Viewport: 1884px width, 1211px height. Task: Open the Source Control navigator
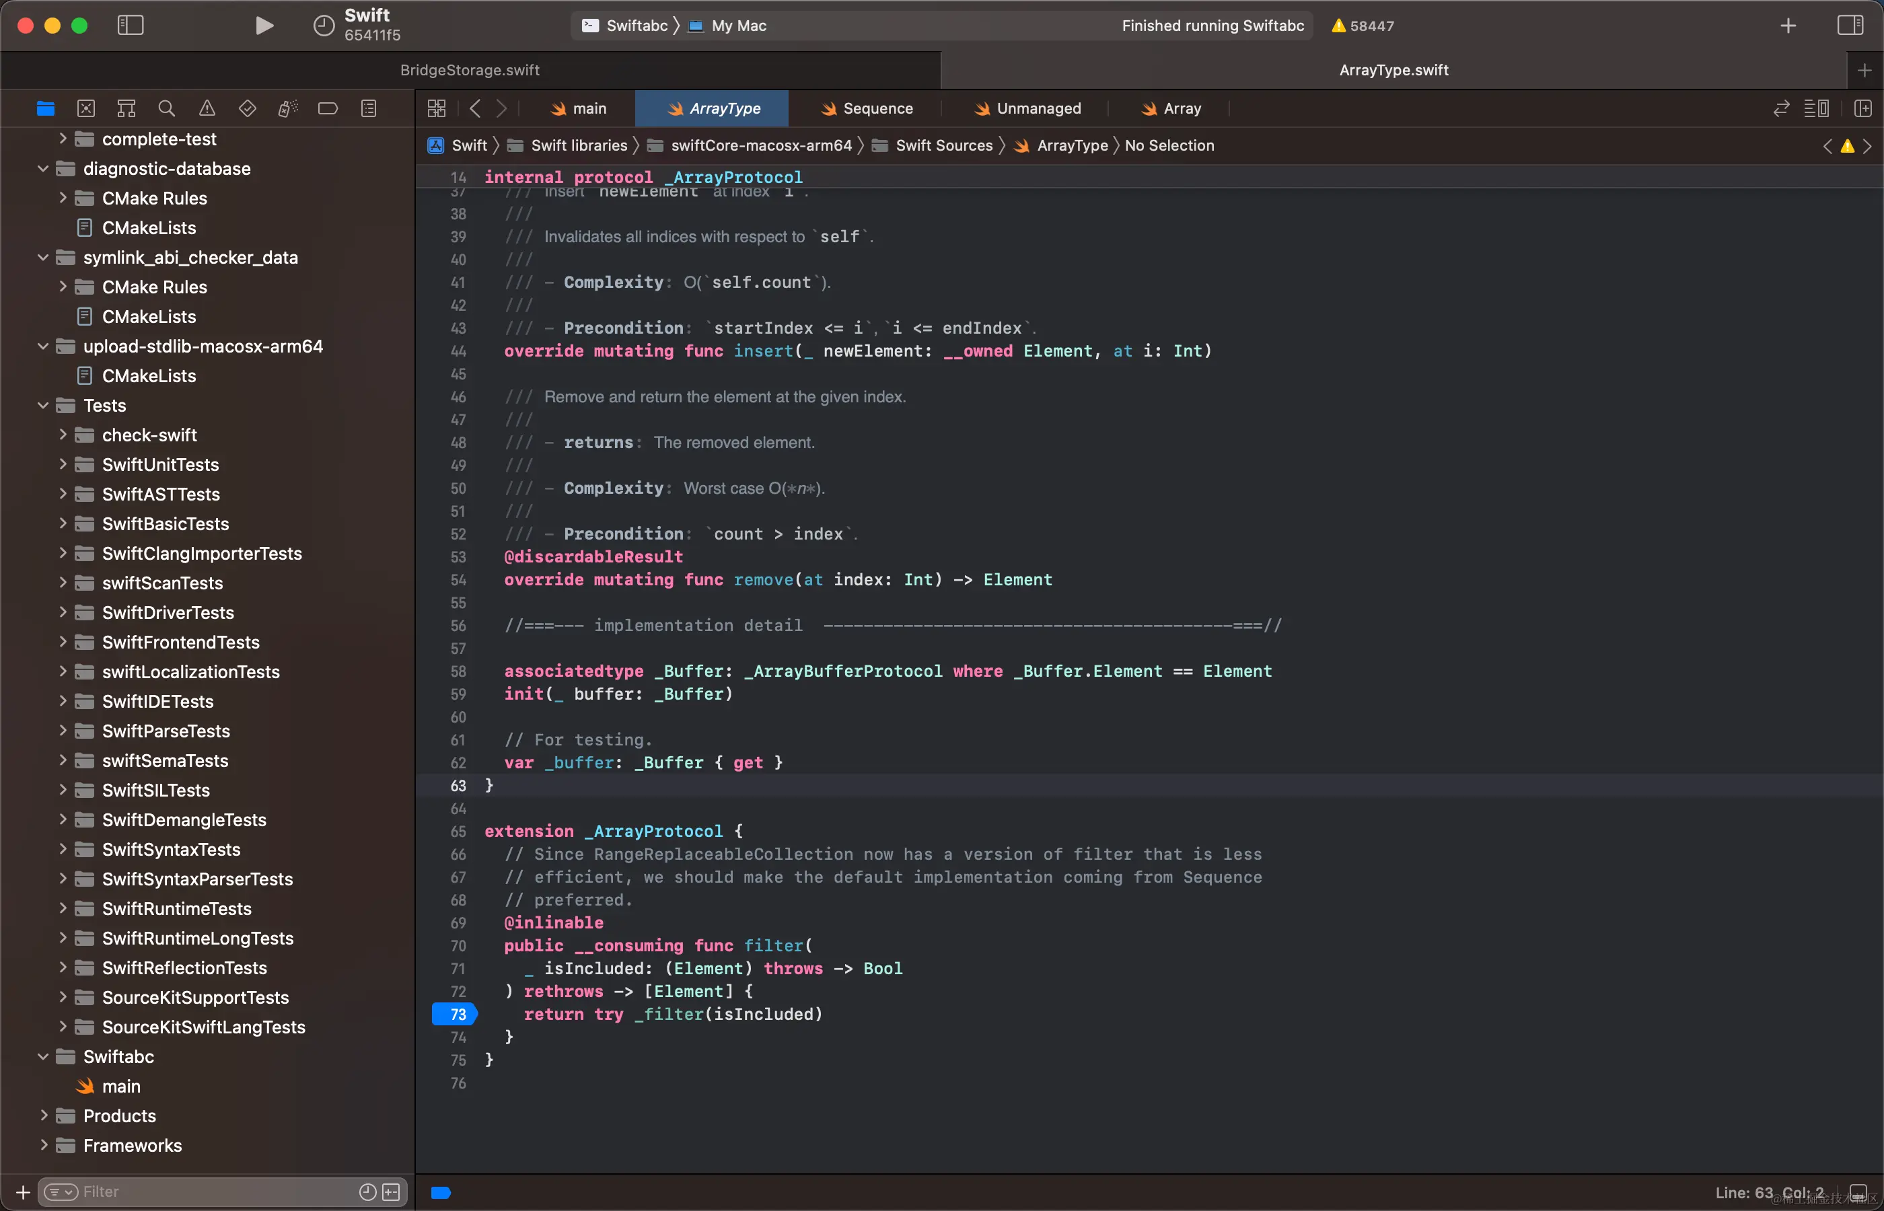[85, 108]
